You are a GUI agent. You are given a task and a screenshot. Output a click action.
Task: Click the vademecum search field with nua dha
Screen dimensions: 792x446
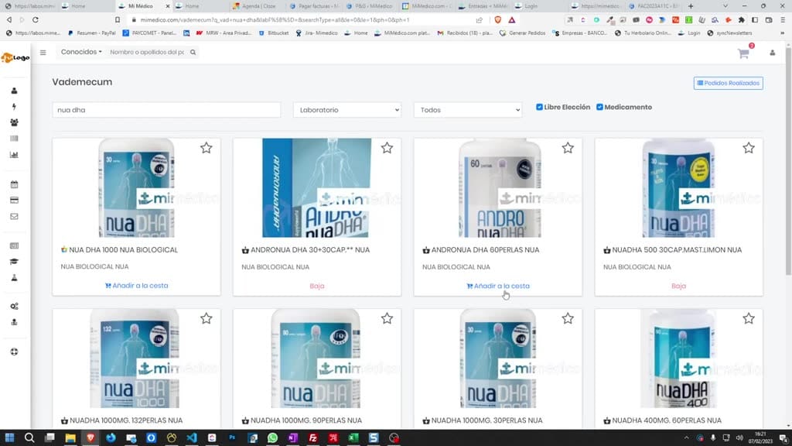click(167, 110)
